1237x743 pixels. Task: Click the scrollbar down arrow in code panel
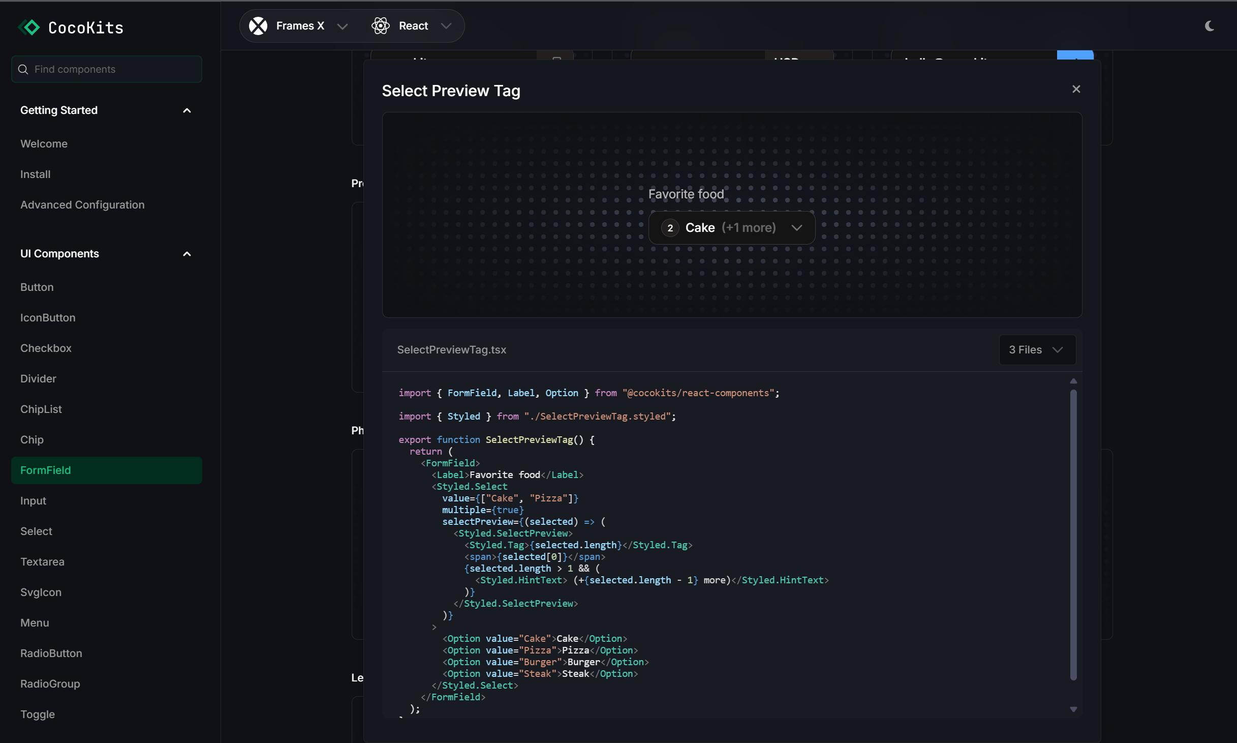pyautogui.click(x=1073, y=709)
